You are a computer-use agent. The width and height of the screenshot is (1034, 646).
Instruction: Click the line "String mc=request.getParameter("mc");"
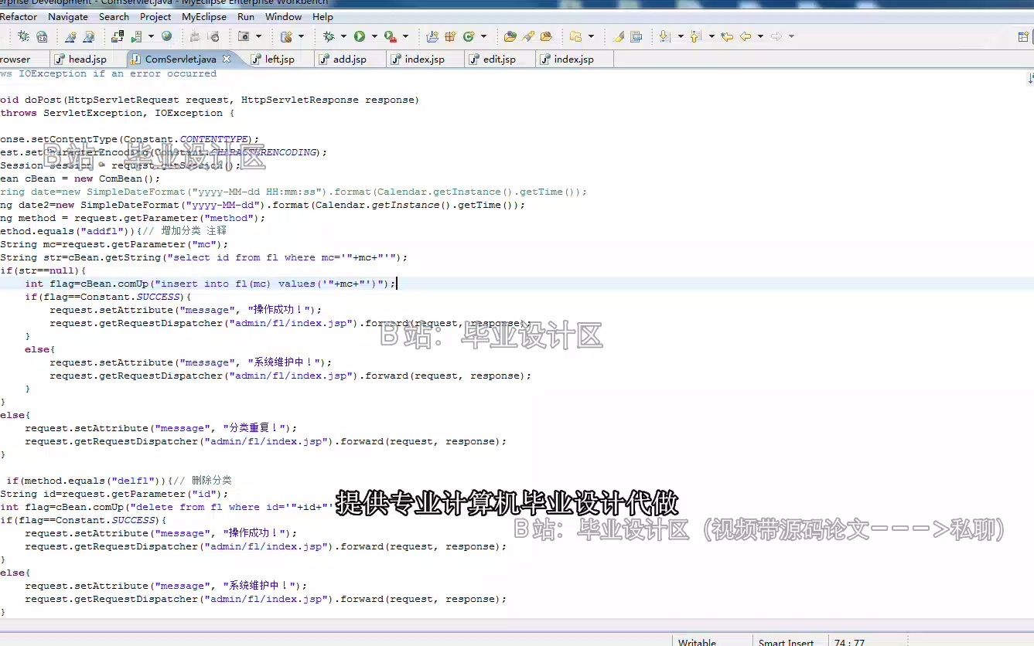[x=114, y=244]
